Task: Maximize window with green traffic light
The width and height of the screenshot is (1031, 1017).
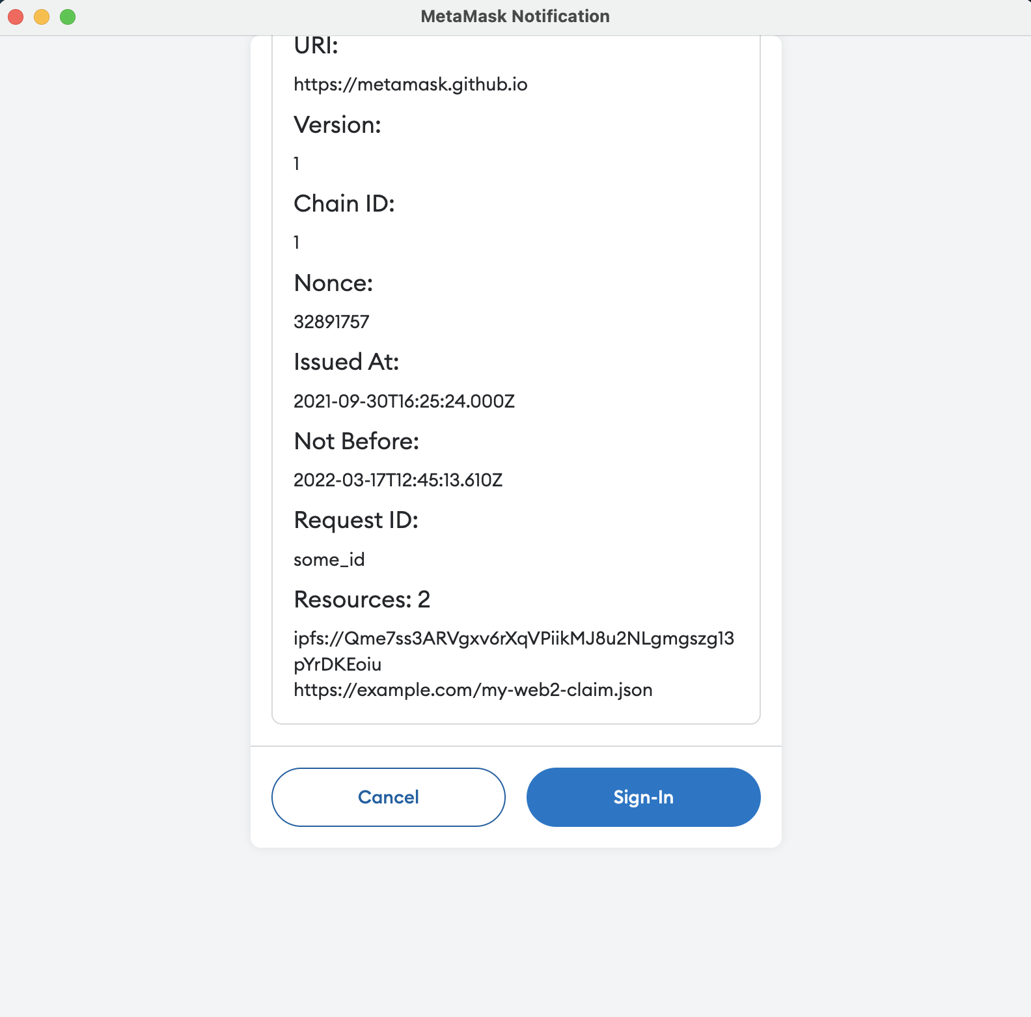Action: [x=66, y=16]
